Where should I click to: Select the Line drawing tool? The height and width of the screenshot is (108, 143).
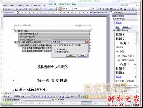(26, 97)
